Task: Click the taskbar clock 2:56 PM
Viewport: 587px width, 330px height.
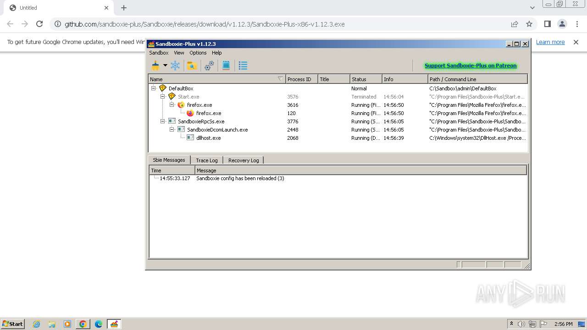Action: [x=563, y=324]
